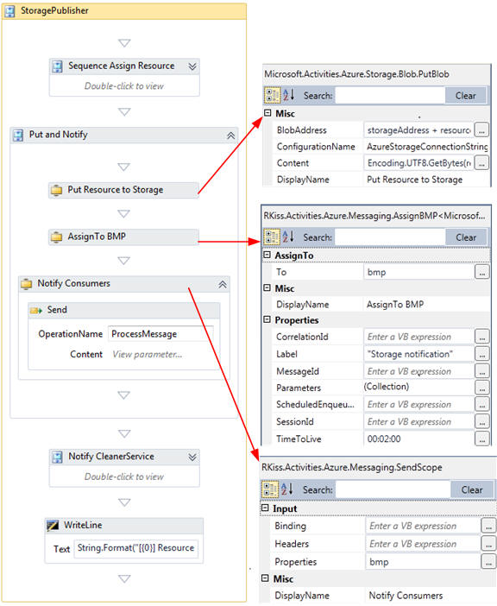
Task: Open expression editor for CorrelationId
Action: 482,337
